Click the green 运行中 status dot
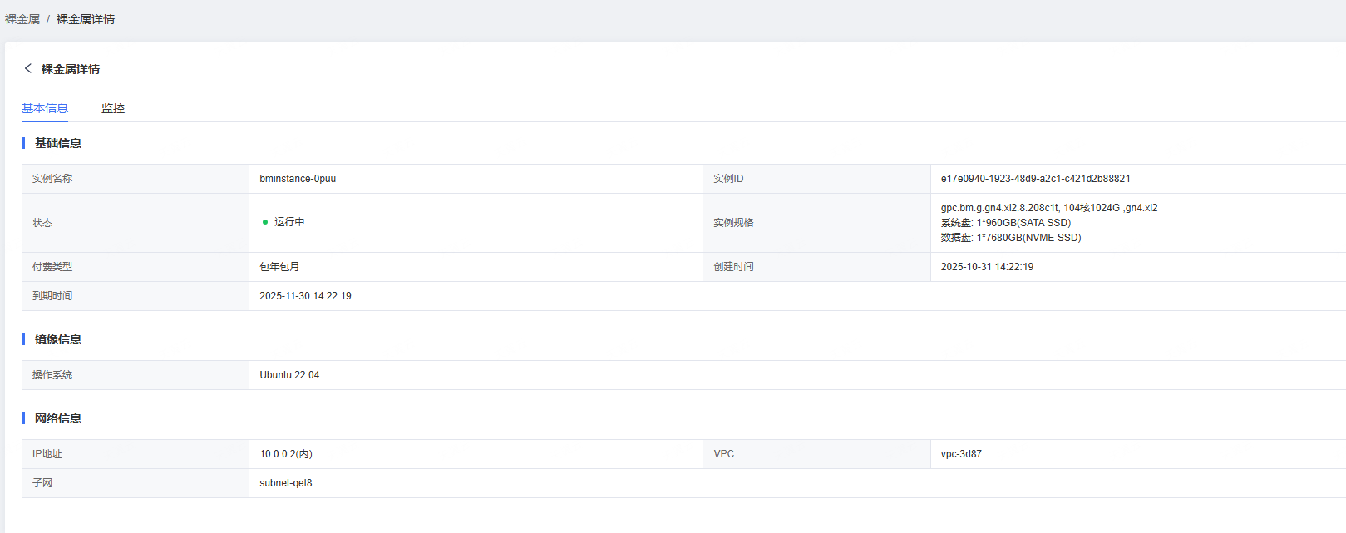The width and height of the screenshot is (1346, 533). tap(265, 222)
